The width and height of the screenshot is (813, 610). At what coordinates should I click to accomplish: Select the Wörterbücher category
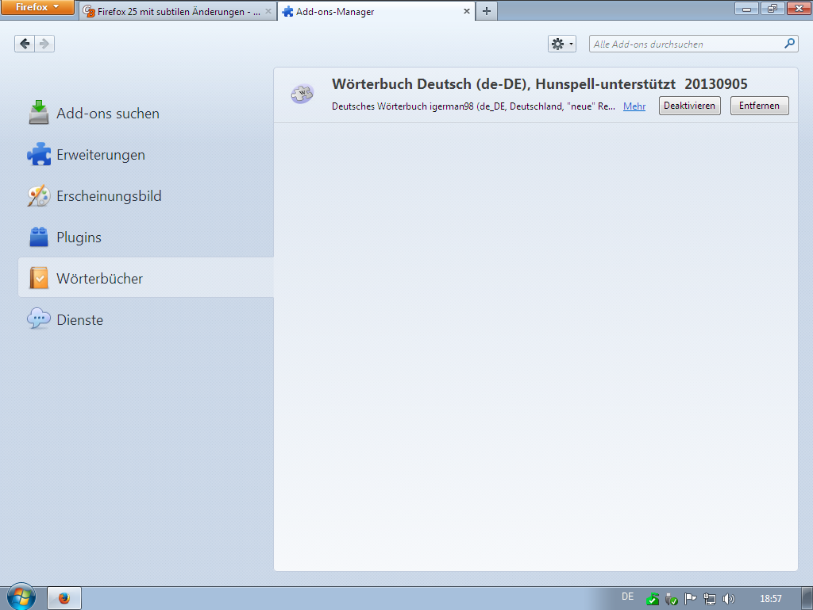pyautogui.click(x=146, y=278)
